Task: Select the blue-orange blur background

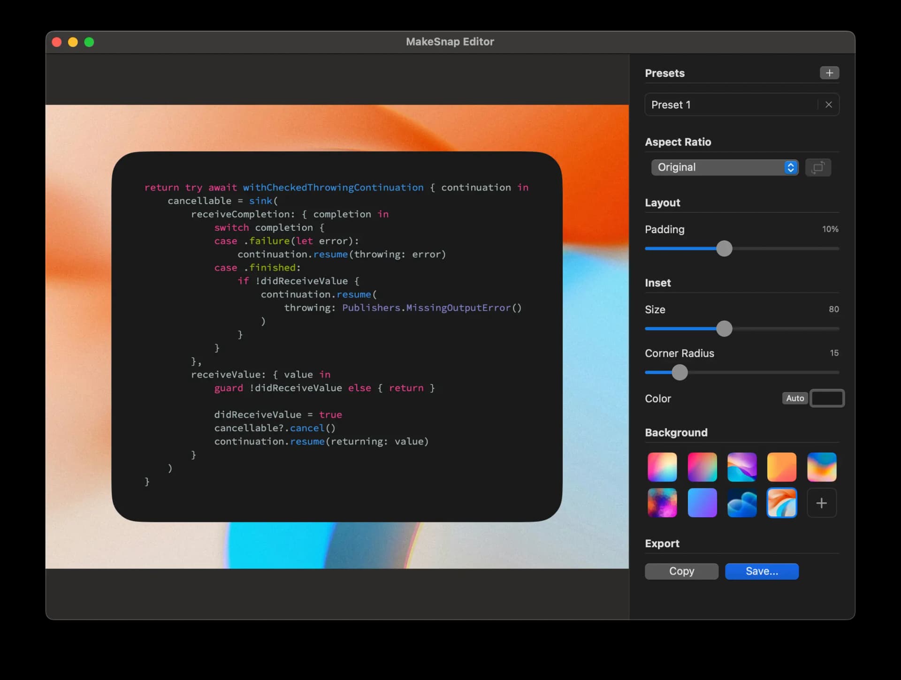Action: click(x=822, y=467)
